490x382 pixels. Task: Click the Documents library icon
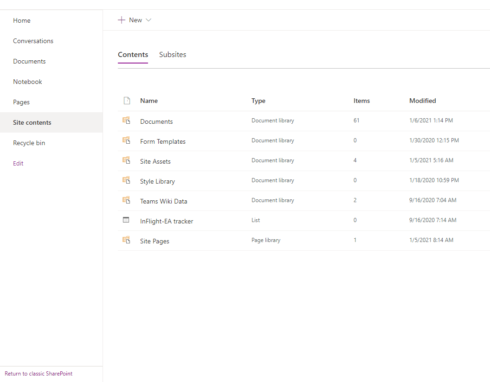point(126,120)
